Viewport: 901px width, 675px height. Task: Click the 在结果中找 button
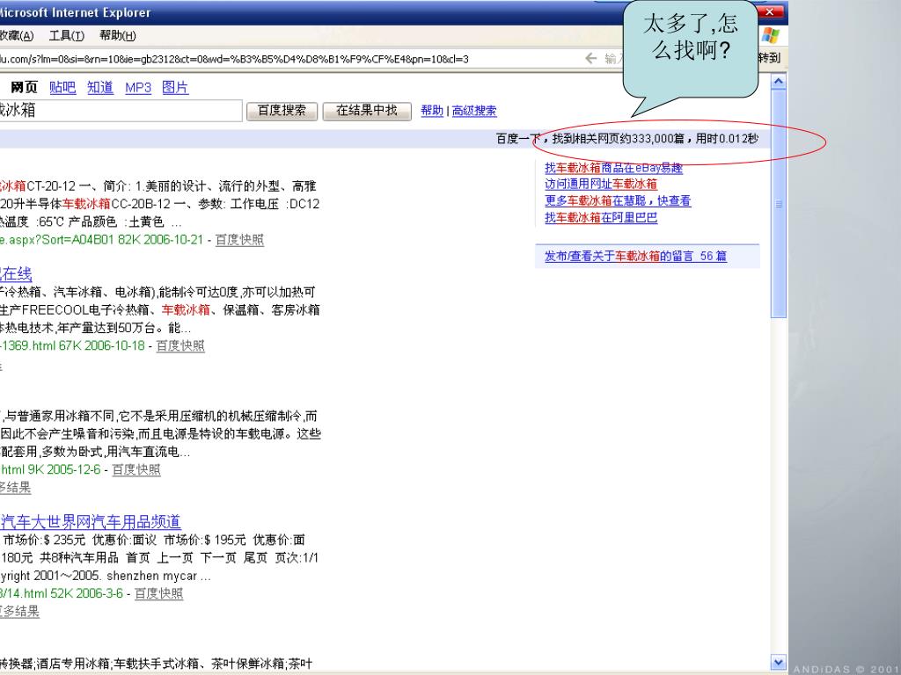click(367, 111)
